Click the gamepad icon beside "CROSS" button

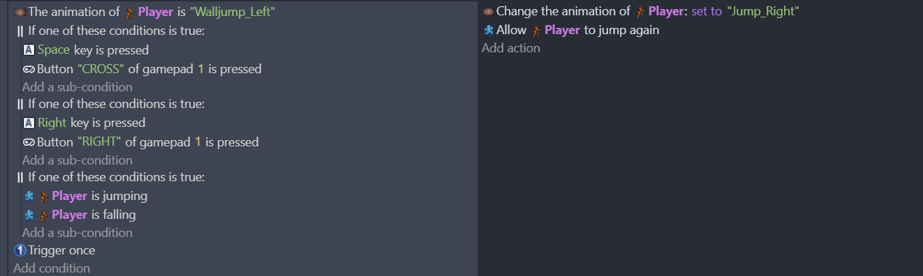pos(29,69)
